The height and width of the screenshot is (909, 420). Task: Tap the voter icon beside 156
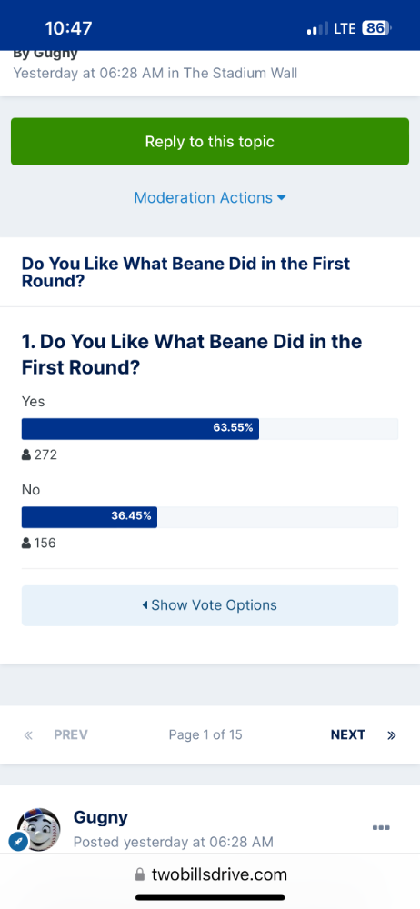click(26, 544)
